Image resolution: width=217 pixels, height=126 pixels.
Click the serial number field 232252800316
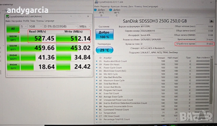pyautogui.click(x=157, y=31)
